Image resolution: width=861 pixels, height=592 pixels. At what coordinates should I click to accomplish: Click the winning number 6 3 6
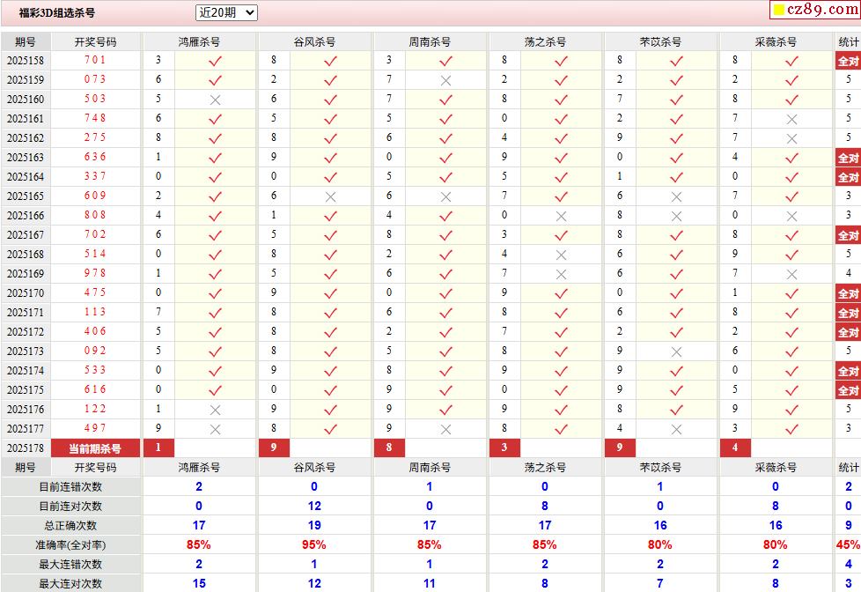[x=95, y=157]
